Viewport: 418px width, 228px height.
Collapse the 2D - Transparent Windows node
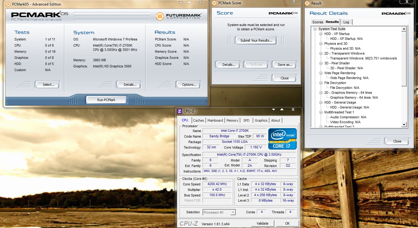point(321,53)
